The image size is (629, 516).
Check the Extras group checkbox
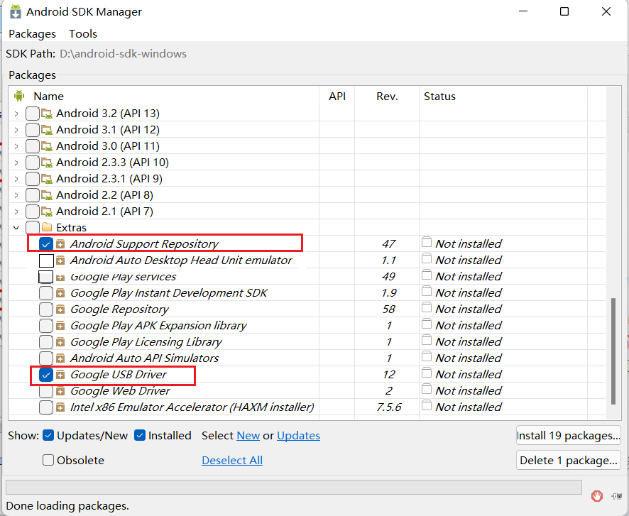click(x=33, y=228)
